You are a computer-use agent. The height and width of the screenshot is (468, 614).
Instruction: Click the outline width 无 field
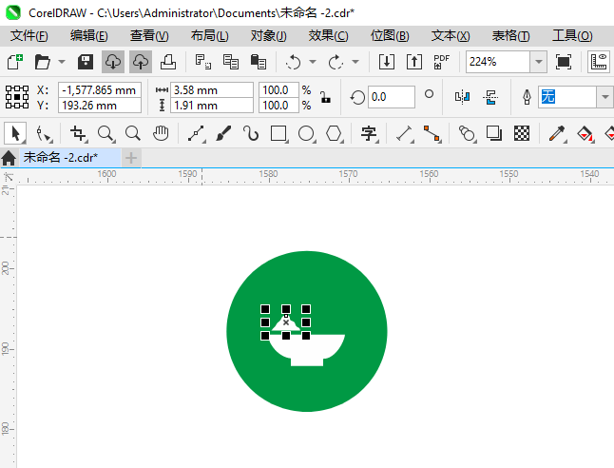(x=567, y=97)
